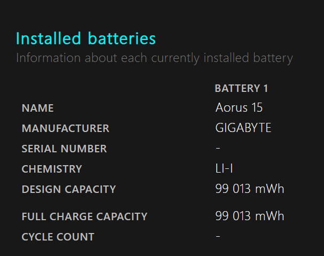Click the dash value beside SERIAL NUMBER

(x=218, y=148)
